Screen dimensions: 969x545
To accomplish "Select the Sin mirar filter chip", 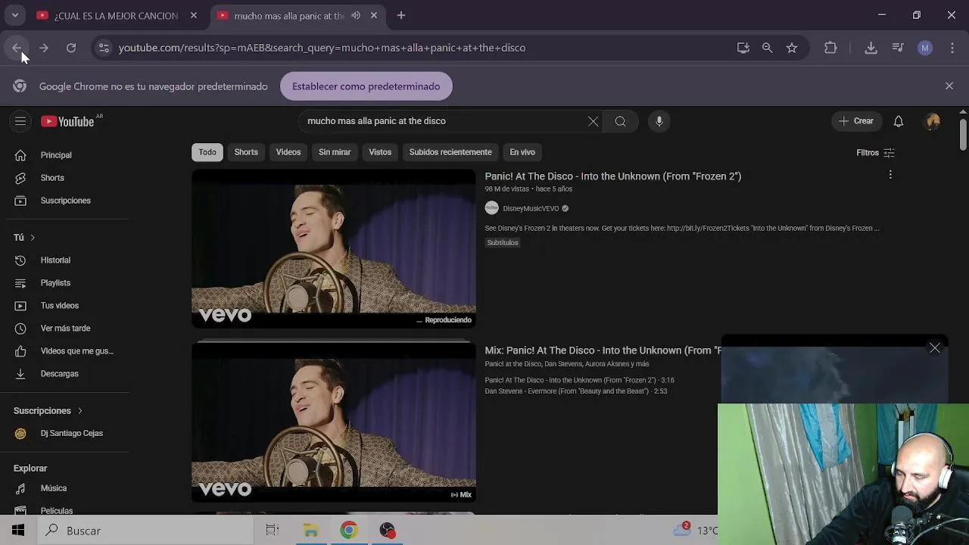I will [x=335, y=152].
